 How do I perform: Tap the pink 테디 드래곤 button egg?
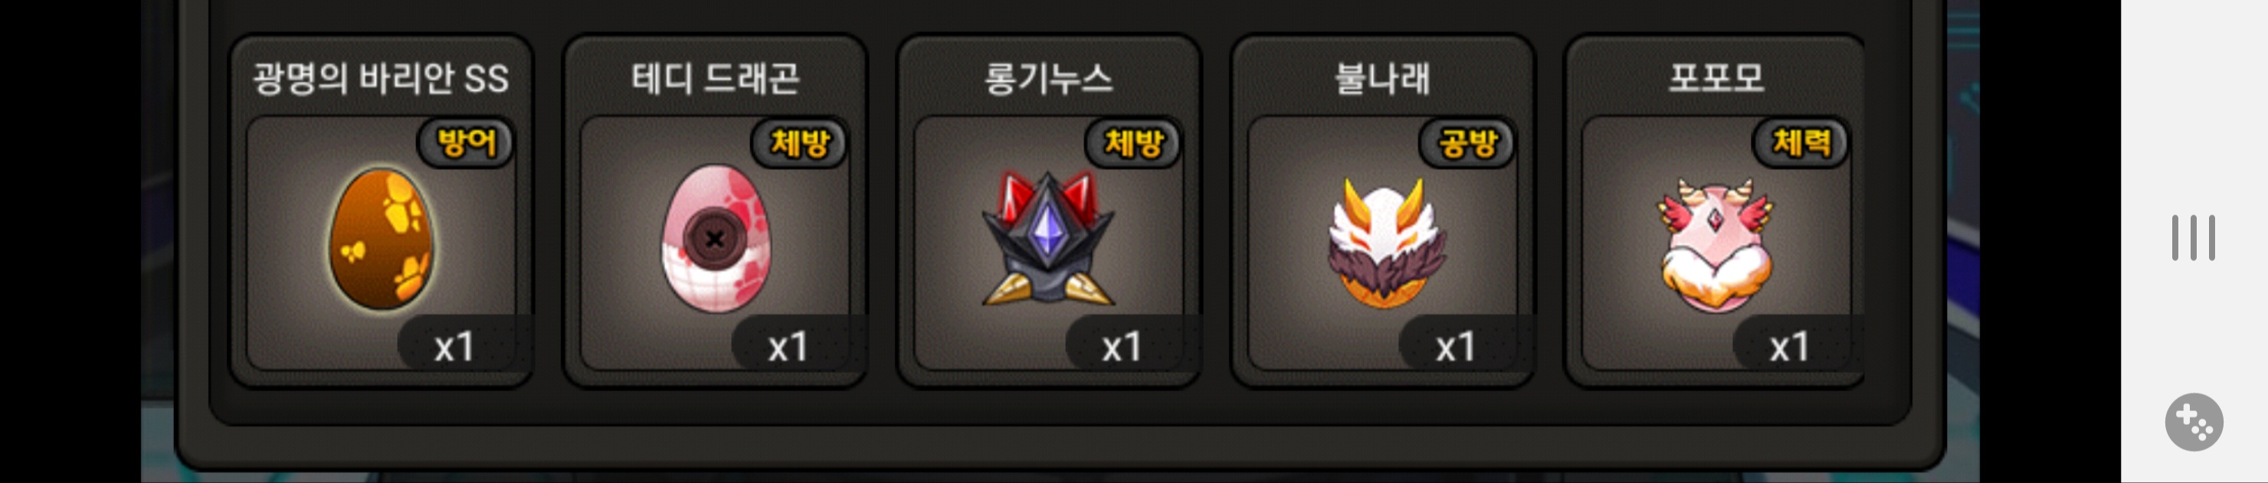click(715, 238)
